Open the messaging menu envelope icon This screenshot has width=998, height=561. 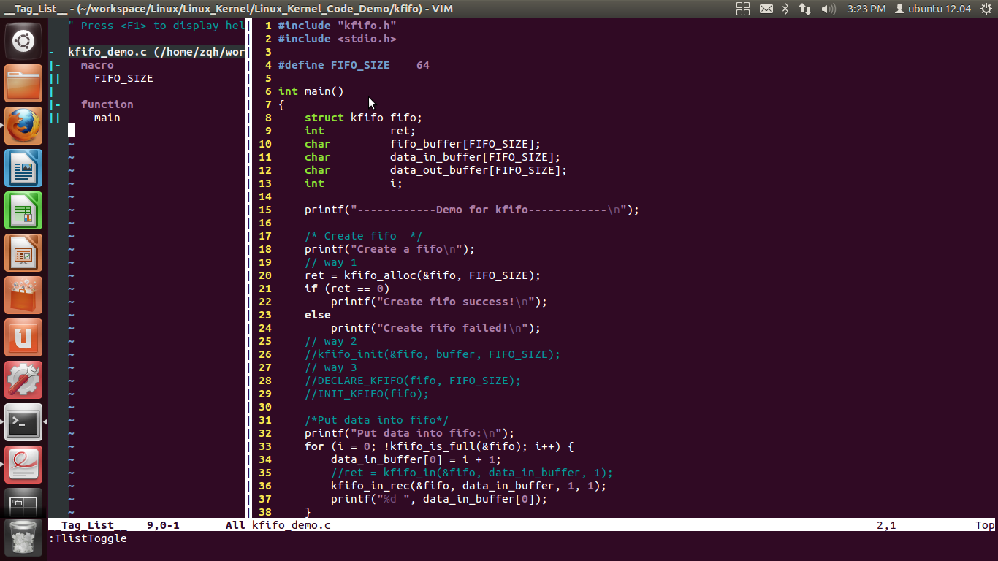click(766, 9)
